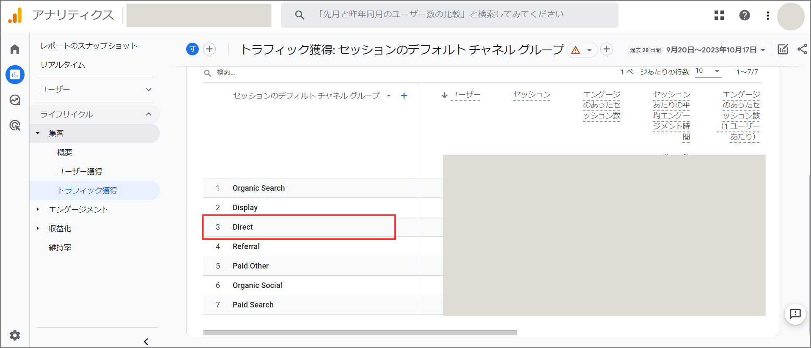Sort by セッションあたりの平均エンゲージメント時間 column
Screen dimensions: 811x348
pyautogui.click(x=671, y=115)
